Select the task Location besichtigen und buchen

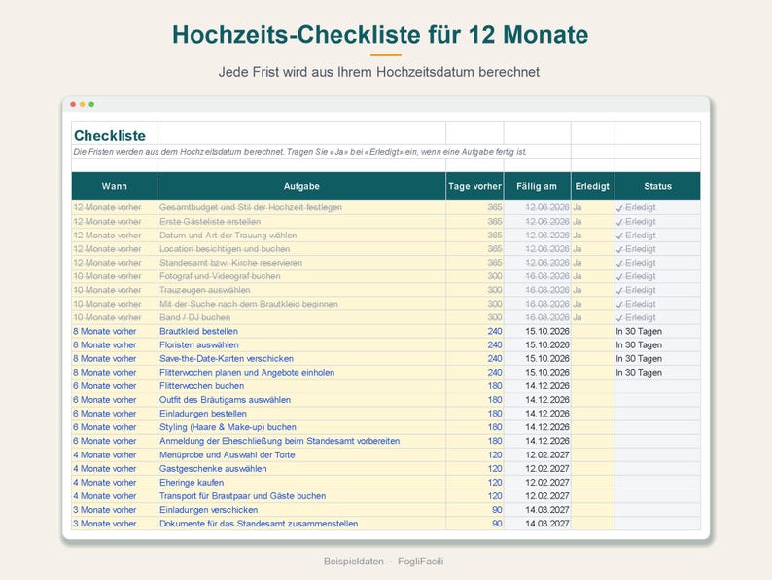pos(301,249)
